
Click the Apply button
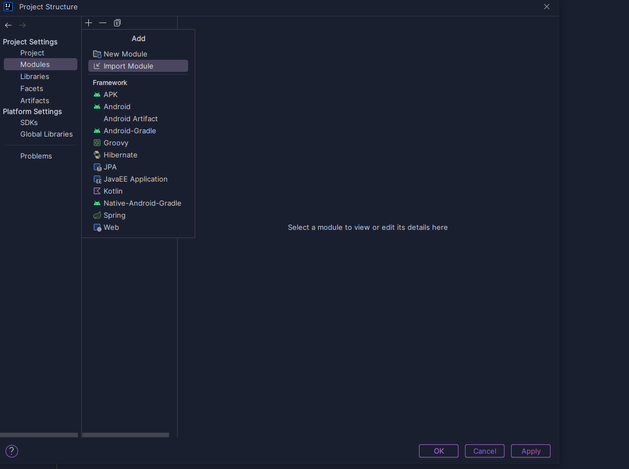pos(531,451)
